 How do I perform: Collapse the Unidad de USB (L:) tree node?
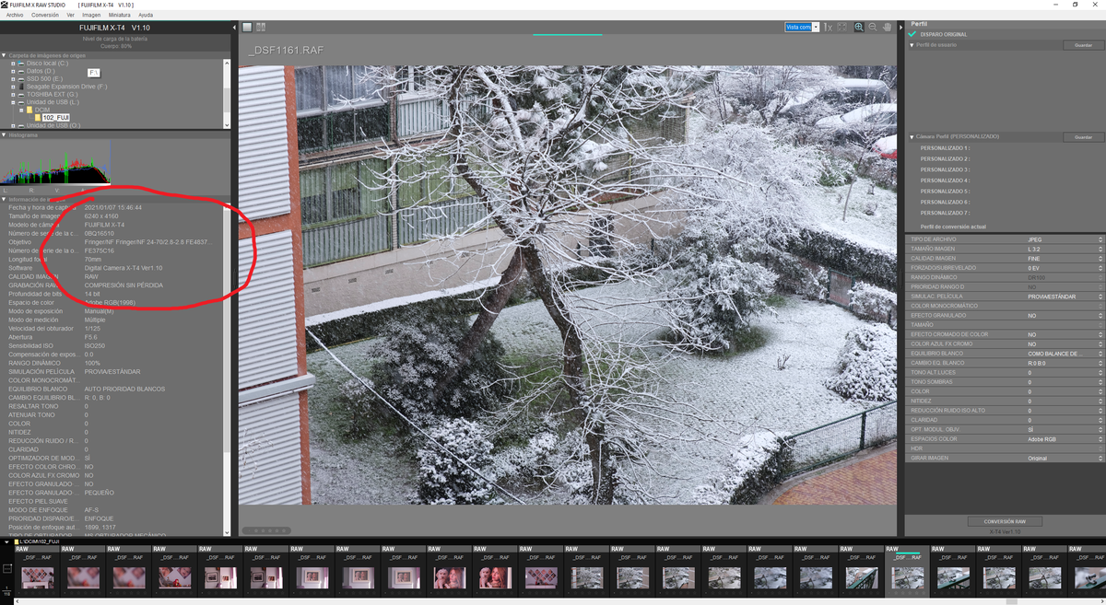coord(13,102)
